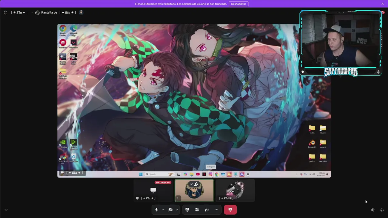
Task: Exit full screen mode icon
Action: click(382, 210)
